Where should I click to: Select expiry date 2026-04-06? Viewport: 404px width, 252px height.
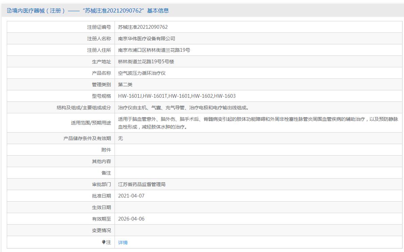pos(131,219)
